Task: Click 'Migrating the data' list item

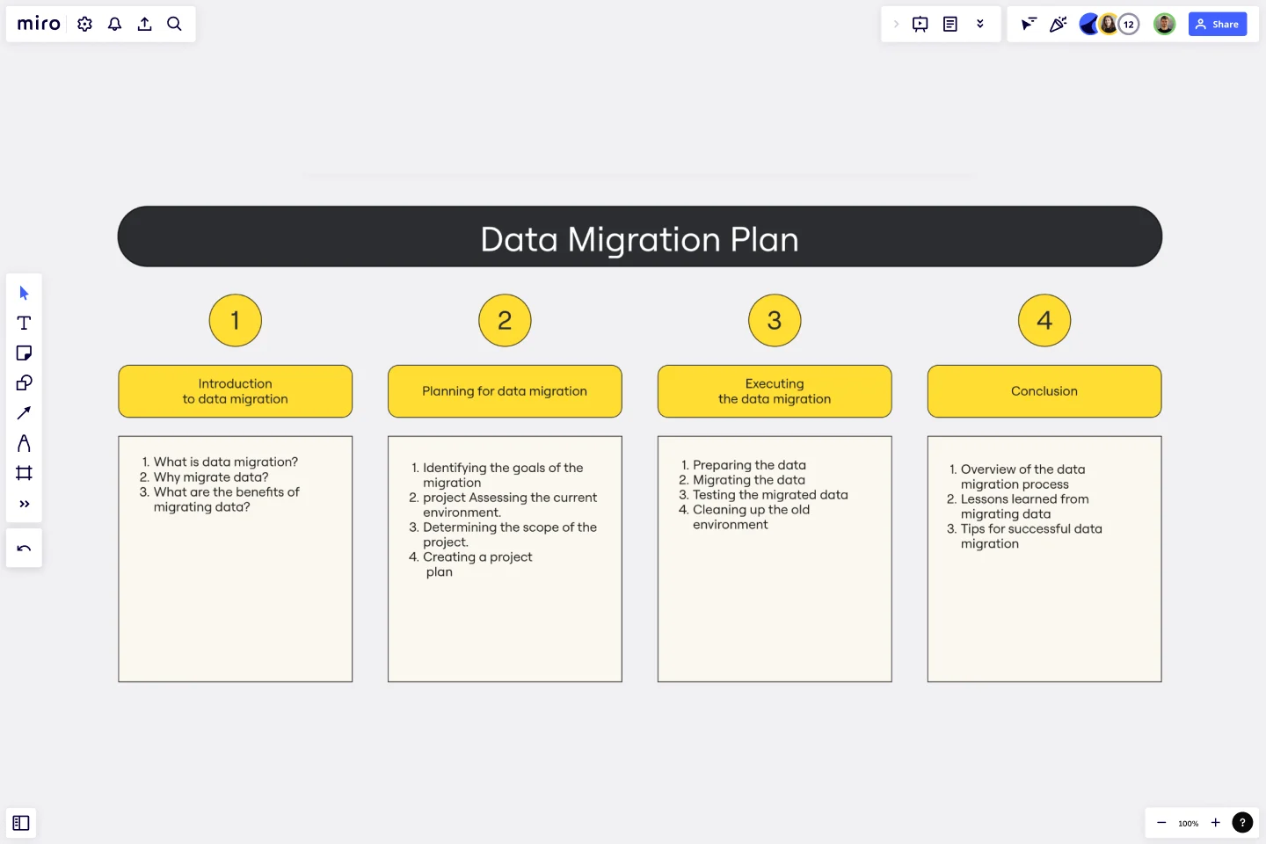Action: [749, 480]
